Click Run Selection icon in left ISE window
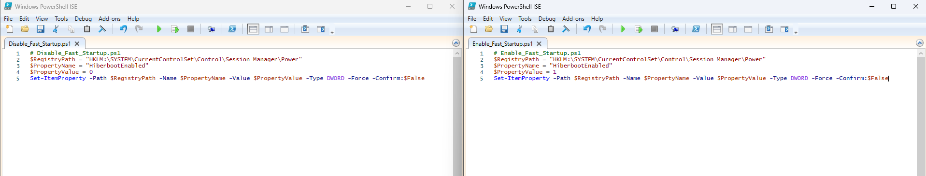The image size is (926, 176). click(x=175, y=29)
